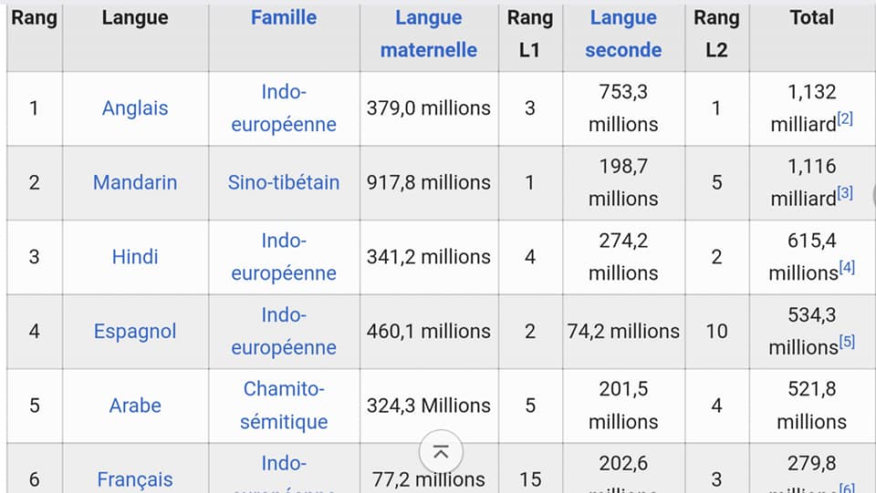Image resolution: width=876 pixels, height=493 pixels.
Task: Click Indo-européenne link in Hindi row
Action: pos(284,257)
